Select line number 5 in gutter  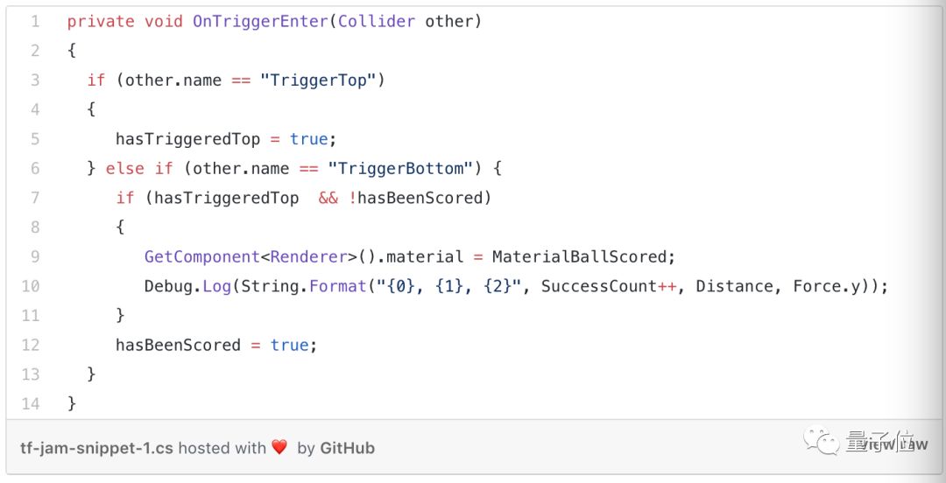point(35,139)
